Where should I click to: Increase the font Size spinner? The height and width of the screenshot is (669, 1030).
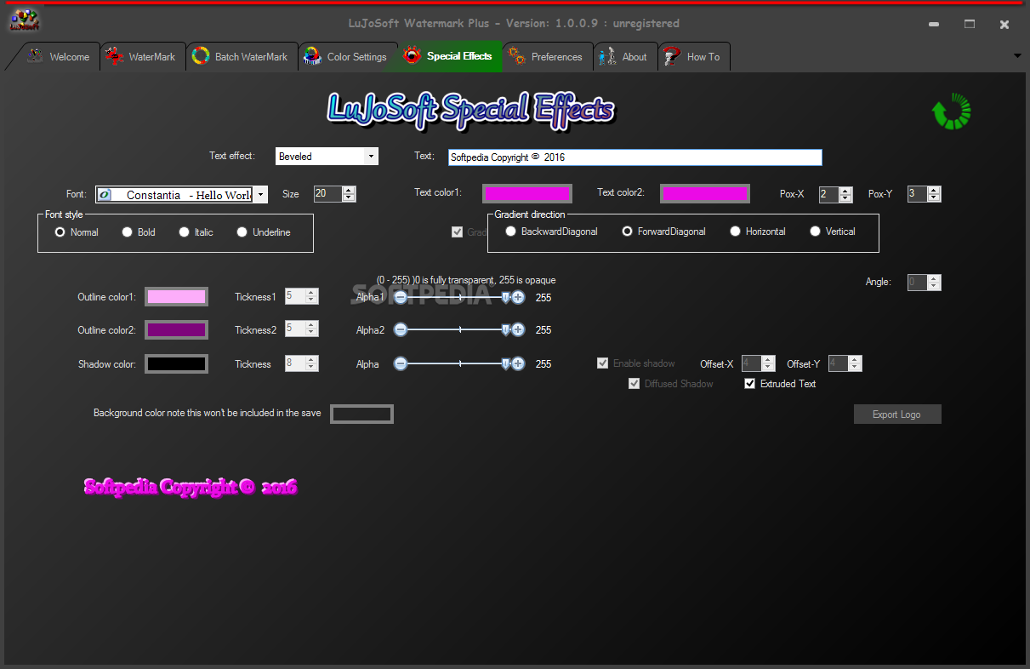tap(349, 190)
